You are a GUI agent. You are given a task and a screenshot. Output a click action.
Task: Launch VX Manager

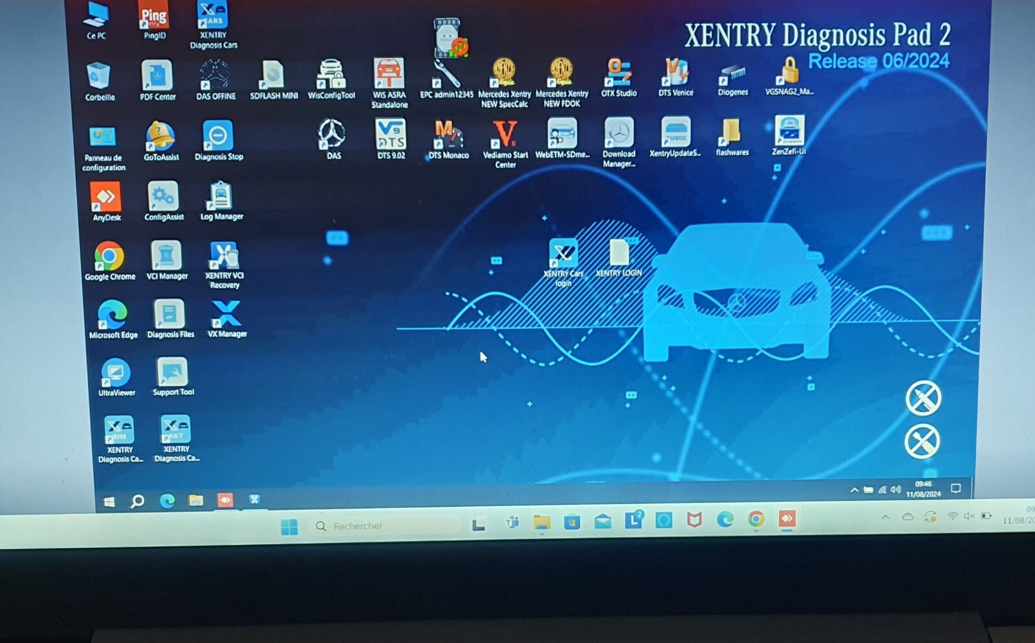pyautogui.click(x=227, y=319)
